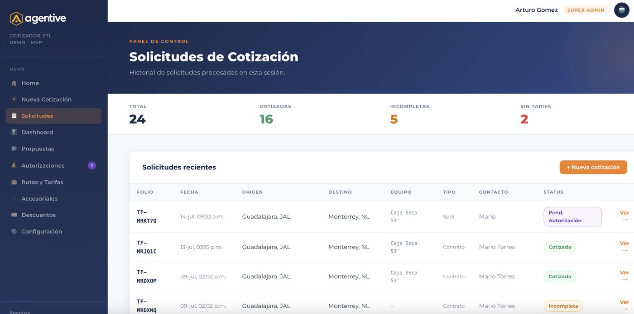Image resolution: width=634 pixels, height=314 pixels.
Task: Open Configuración menu item
Action: coord(53,231)
